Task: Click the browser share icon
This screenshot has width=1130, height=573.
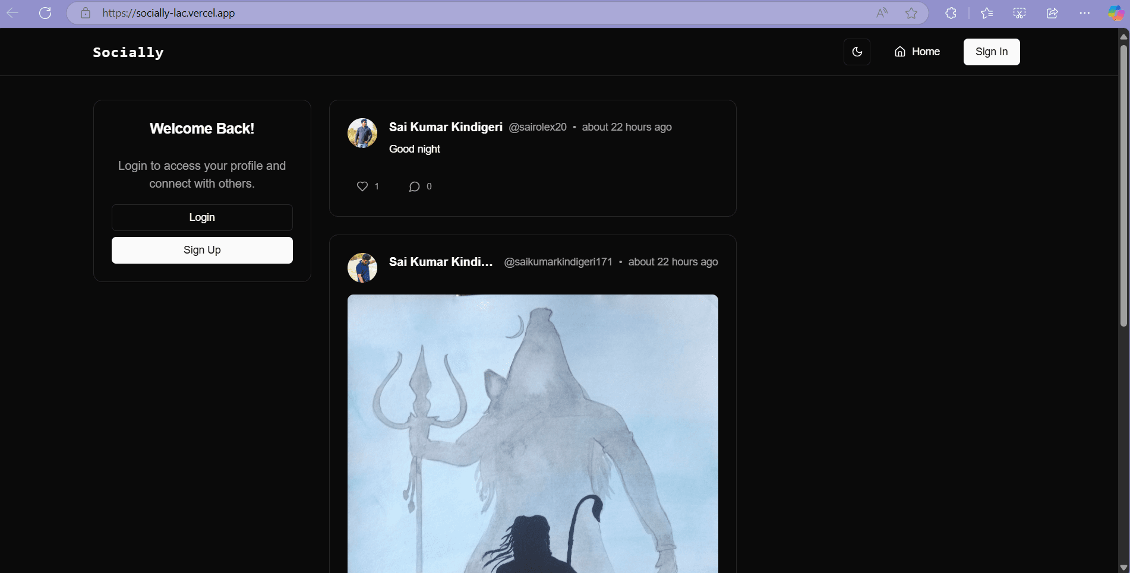Action: (1052, 13)
